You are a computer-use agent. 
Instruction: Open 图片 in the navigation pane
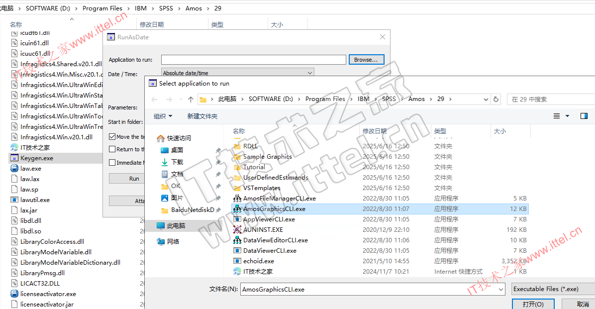click(x=177, y=198)
